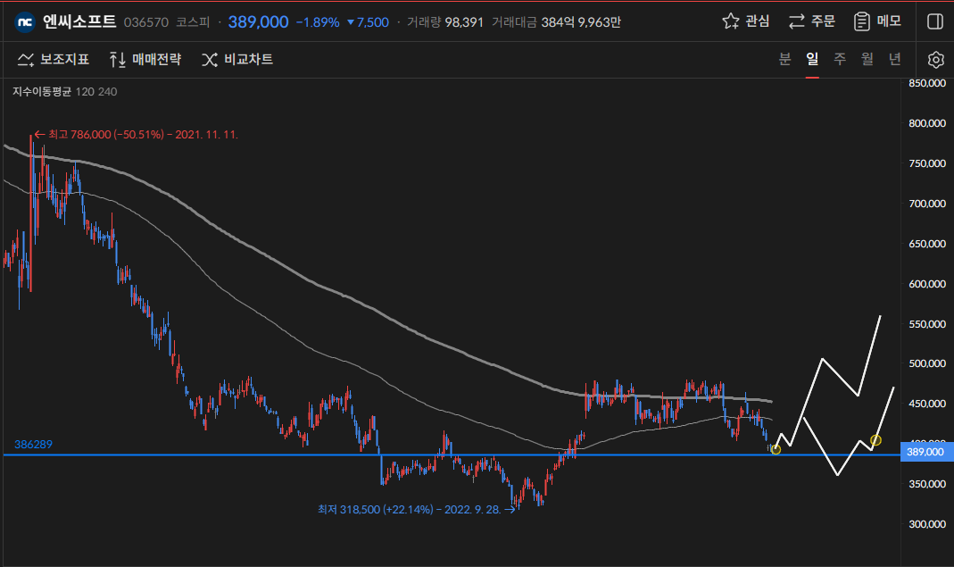Click the 엔씨소프트 stock name
The height and width of the screenshot is (567, 954).
[79, 21]
